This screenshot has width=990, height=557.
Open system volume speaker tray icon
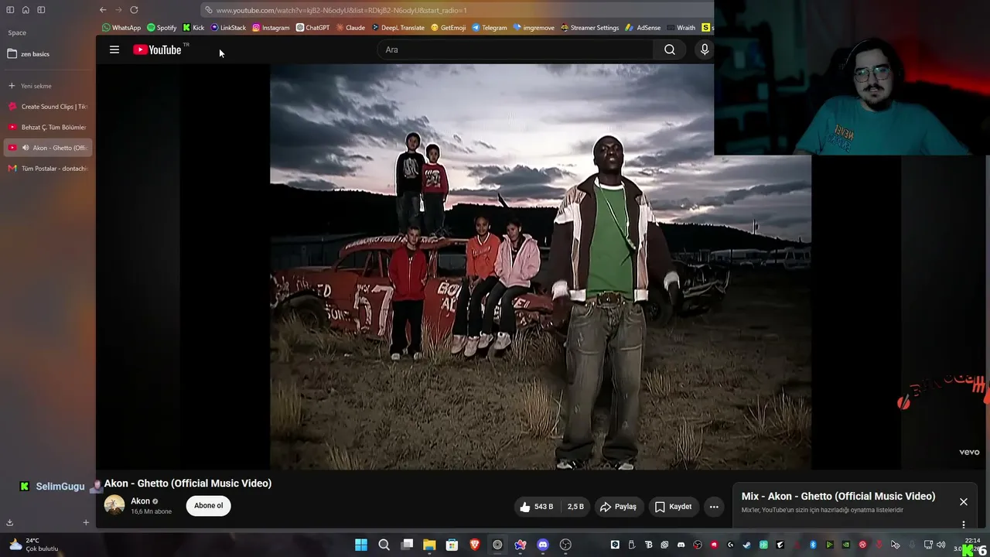[x=940, y=545]
